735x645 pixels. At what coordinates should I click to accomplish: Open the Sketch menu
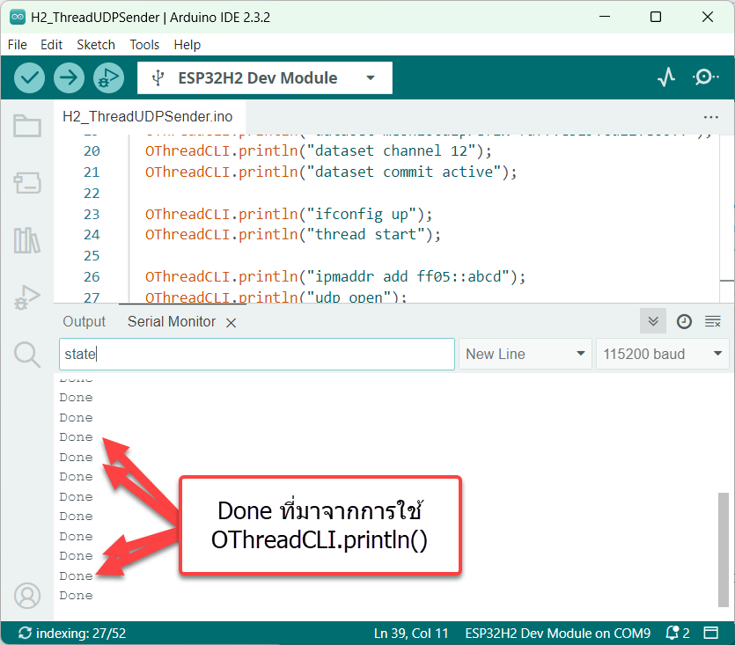point(95,45)
